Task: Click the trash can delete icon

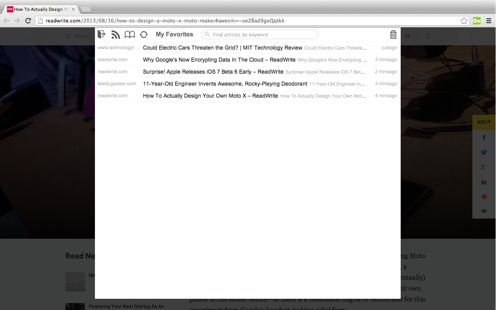Action: 393,34
